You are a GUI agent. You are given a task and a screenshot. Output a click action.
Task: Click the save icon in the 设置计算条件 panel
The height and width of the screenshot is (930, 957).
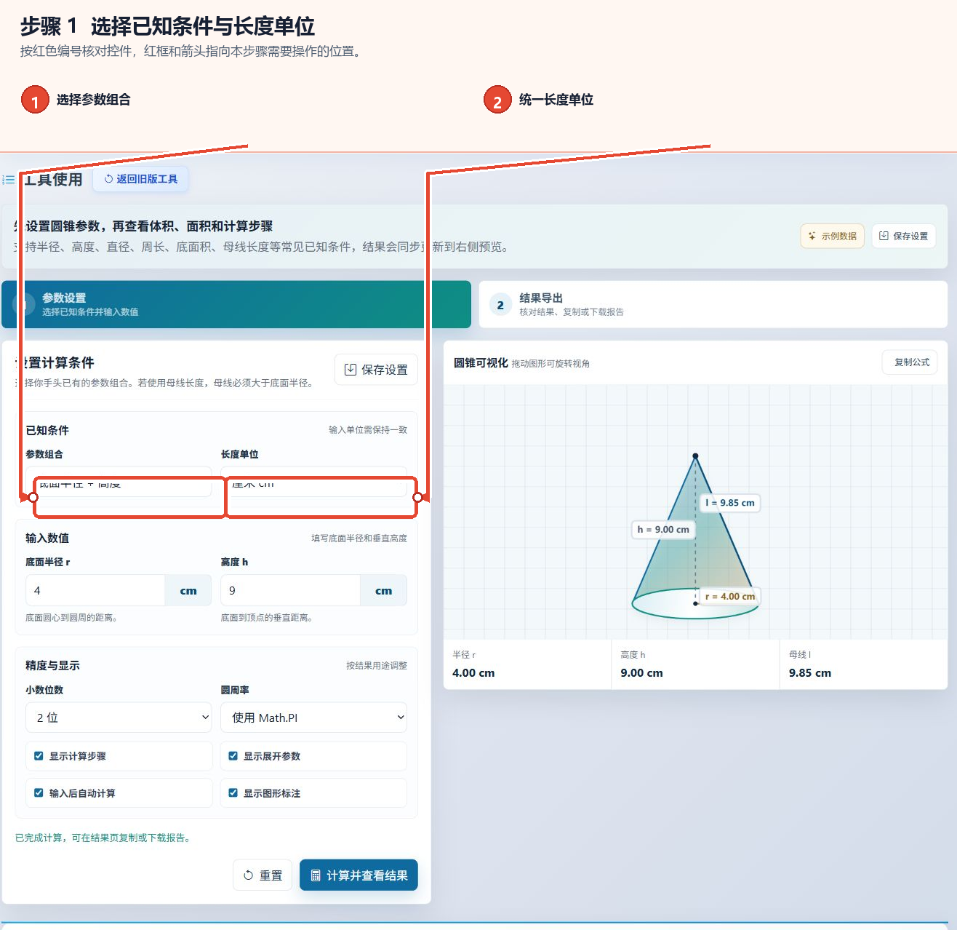350,370
